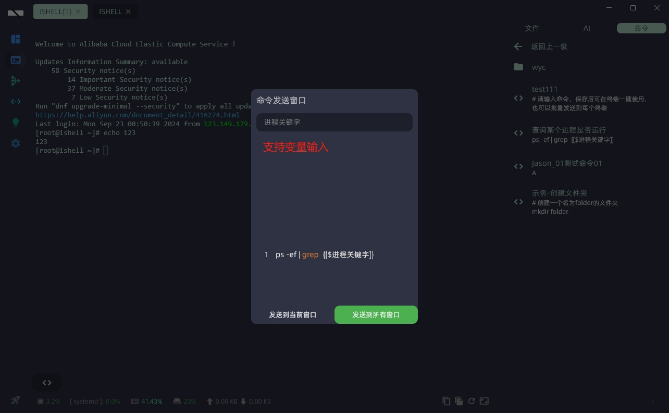The width and height of the screenshot is (669, 413).
Task: Click the lightbulb tips icon in sidebar
Action: click(16, 123)
